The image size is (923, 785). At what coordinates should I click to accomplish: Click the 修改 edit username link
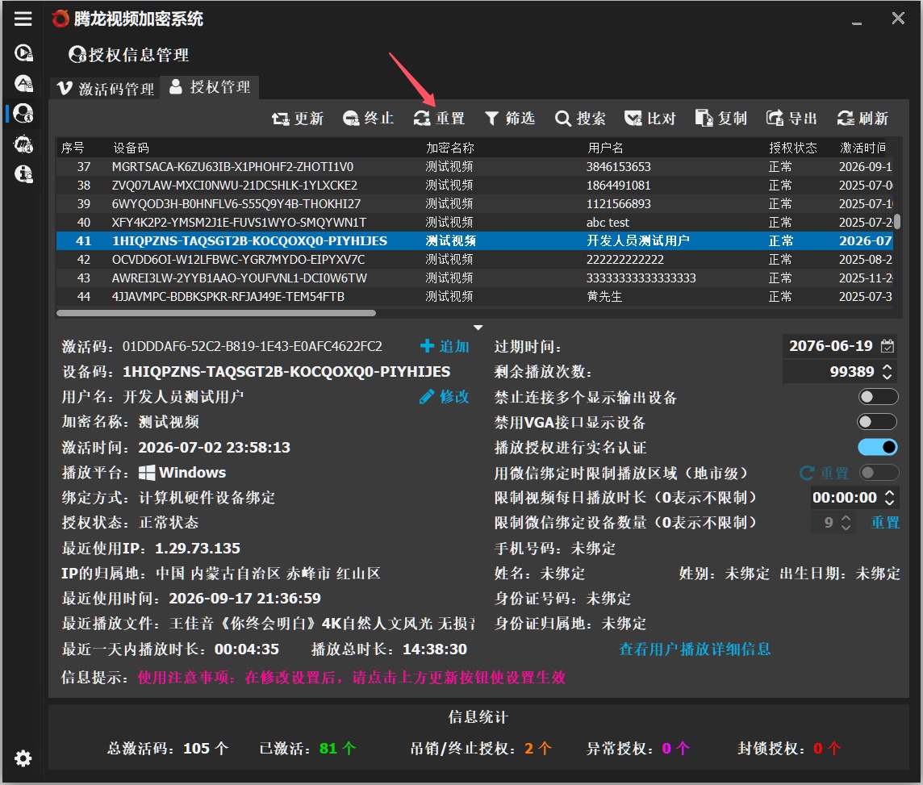click(445, 397)
